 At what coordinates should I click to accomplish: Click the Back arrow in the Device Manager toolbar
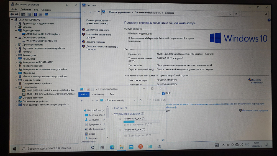click(x=12, y=14)
